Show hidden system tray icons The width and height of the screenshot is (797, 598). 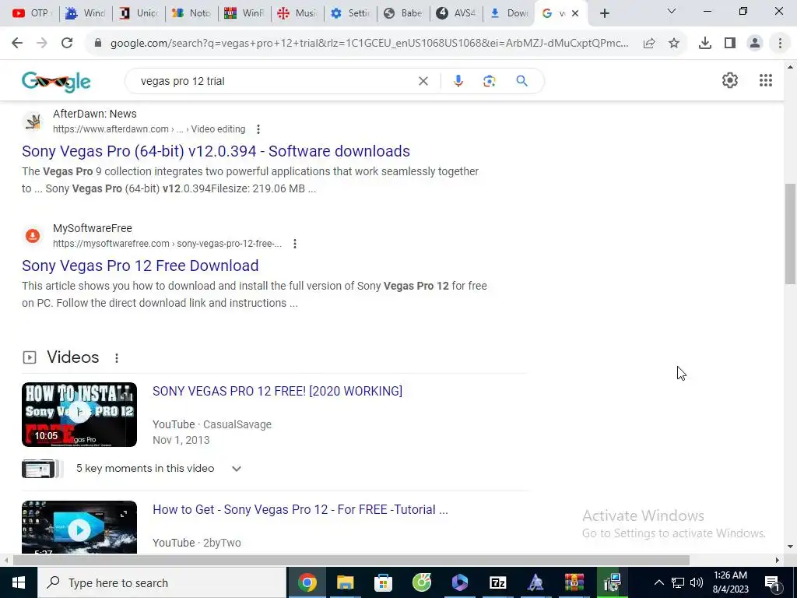click(x=658, y=582)
